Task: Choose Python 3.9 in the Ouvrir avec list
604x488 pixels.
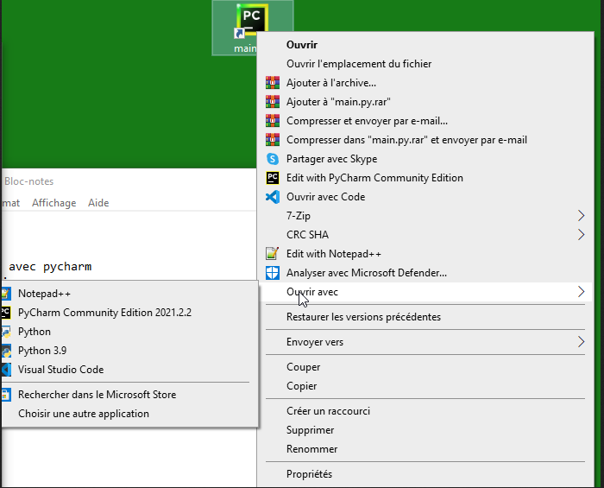Action: click(42, 351)
